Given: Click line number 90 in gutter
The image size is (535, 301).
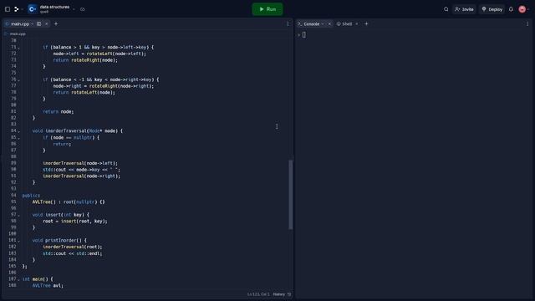Looking at the screenshot, I should (x=13, y=169).
